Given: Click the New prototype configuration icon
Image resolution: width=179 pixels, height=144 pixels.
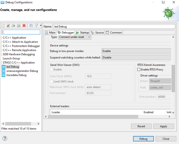Looking at the screenshot, I should (8, 25).
